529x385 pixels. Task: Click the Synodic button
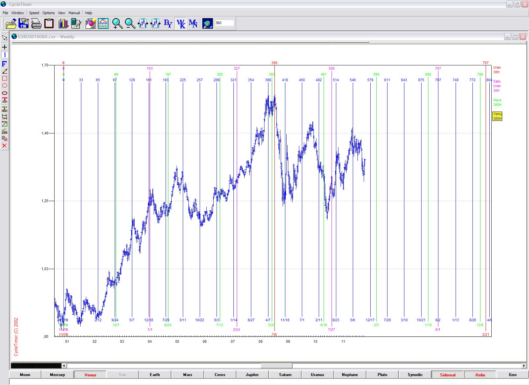click(415, 375)
